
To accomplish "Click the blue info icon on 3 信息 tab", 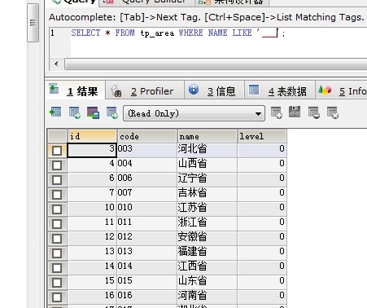I will tap(194, 89).
